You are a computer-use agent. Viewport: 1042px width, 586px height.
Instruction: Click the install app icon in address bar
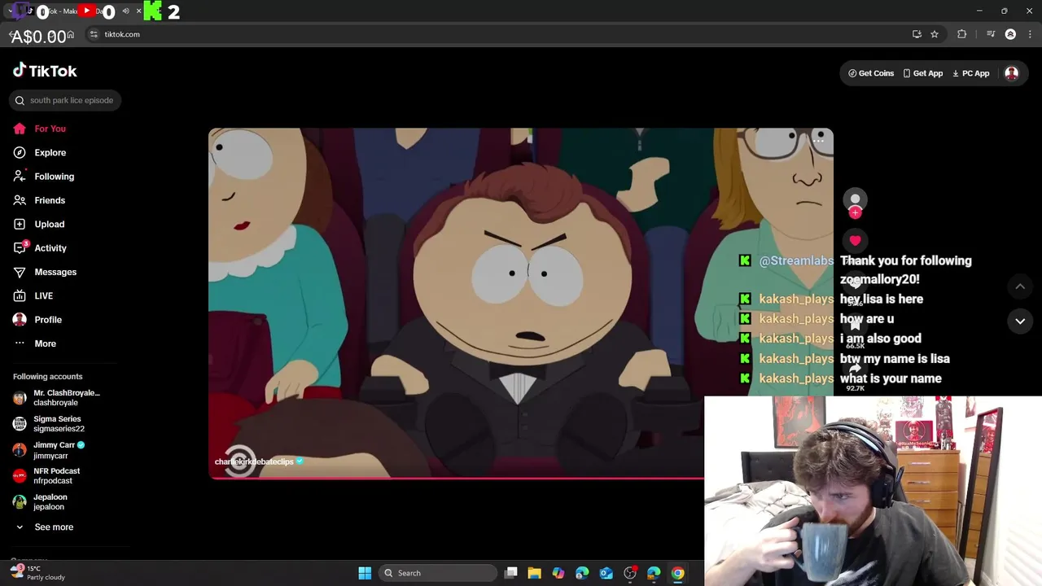pyautogui.click(x=917, y=34)
